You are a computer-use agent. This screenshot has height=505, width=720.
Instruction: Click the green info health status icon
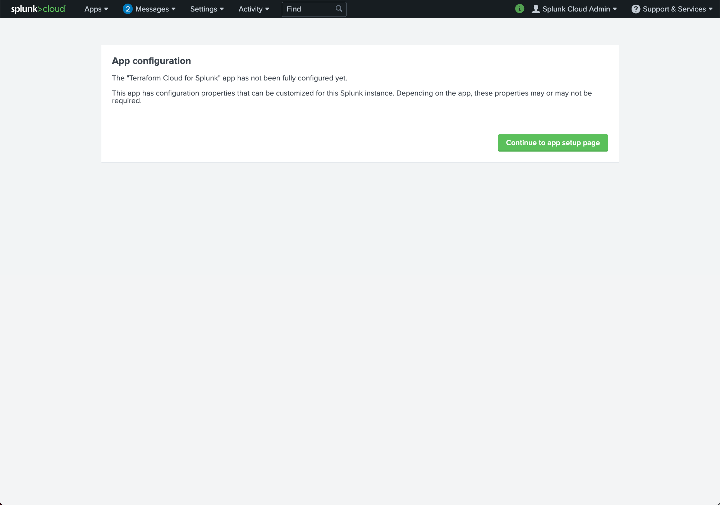[x=519, y=9]
